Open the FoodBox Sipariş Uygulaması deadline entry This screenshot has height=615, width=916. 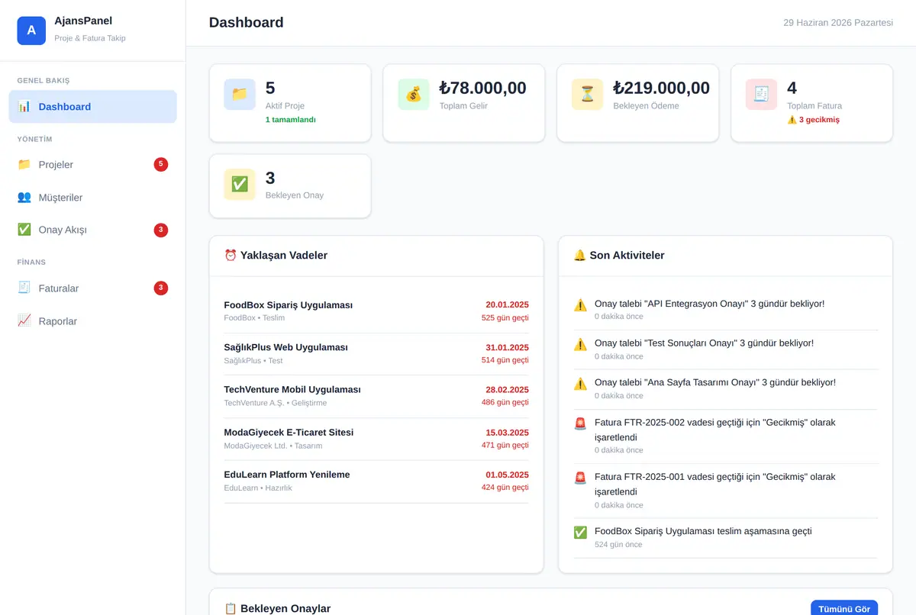tap(376, 311)
